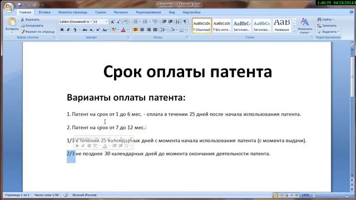This screenshot has height=200, width=356.
Task: Clear formatting with the eraser icon
Action: pos(126,22)
